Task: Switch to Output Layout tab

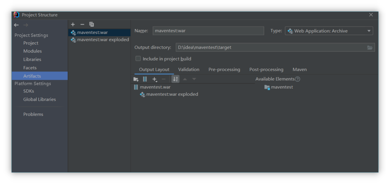Action: point(154,70)
